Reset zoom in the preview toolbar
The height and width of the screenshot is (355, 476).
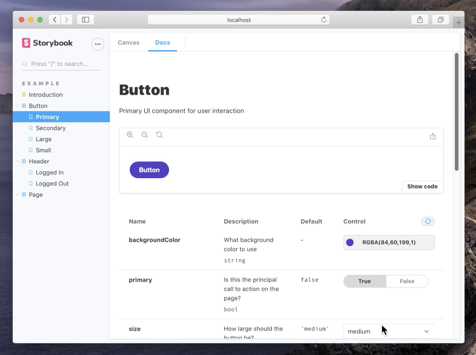(x=159, y=135)
